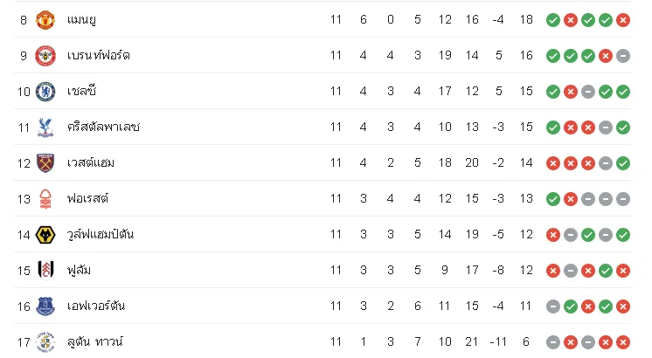
Task: Click Man United's most recent loss icon
Action: point(623,20)
